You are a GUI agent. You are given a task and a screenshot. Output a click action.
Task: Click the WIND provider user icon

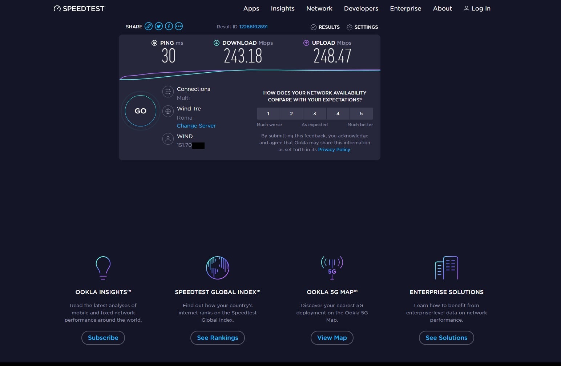coord(168,139)
